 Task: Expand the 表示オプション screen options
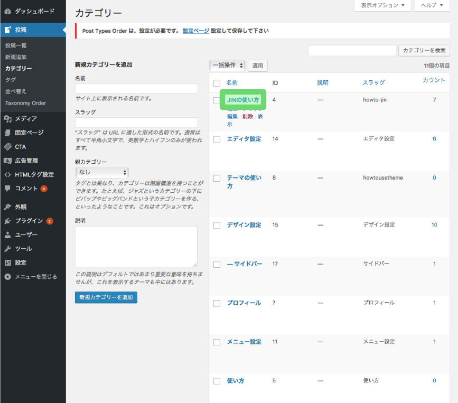pos(382,5)
